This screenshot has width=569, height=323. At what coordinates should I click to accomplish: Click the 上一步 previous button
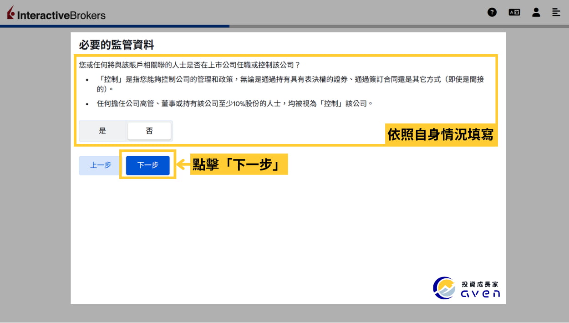pos(100,165)
